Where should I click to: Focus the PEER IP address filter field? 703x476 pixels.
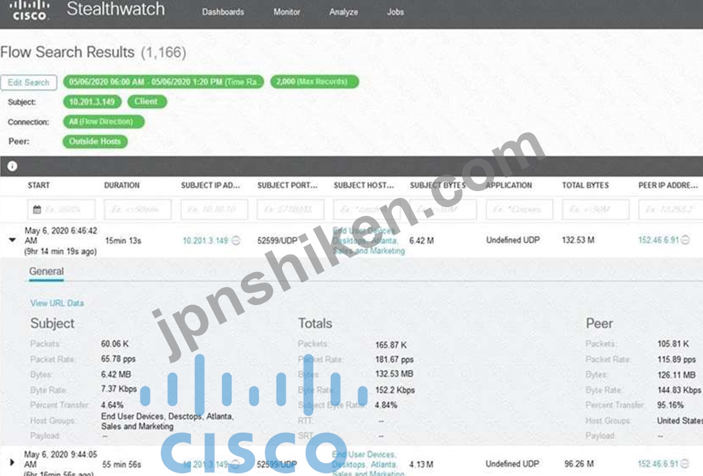pyautogui.click(x=671, y=209)
